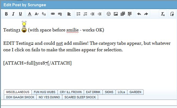Open the font family menu

tap(44, 14)
